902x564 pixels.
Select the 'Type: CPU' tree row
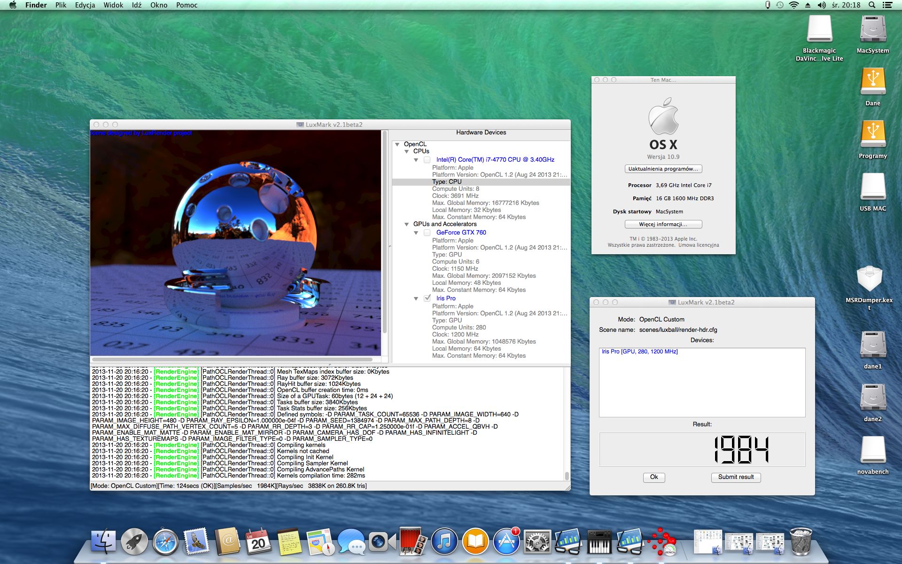coord(481,182)
